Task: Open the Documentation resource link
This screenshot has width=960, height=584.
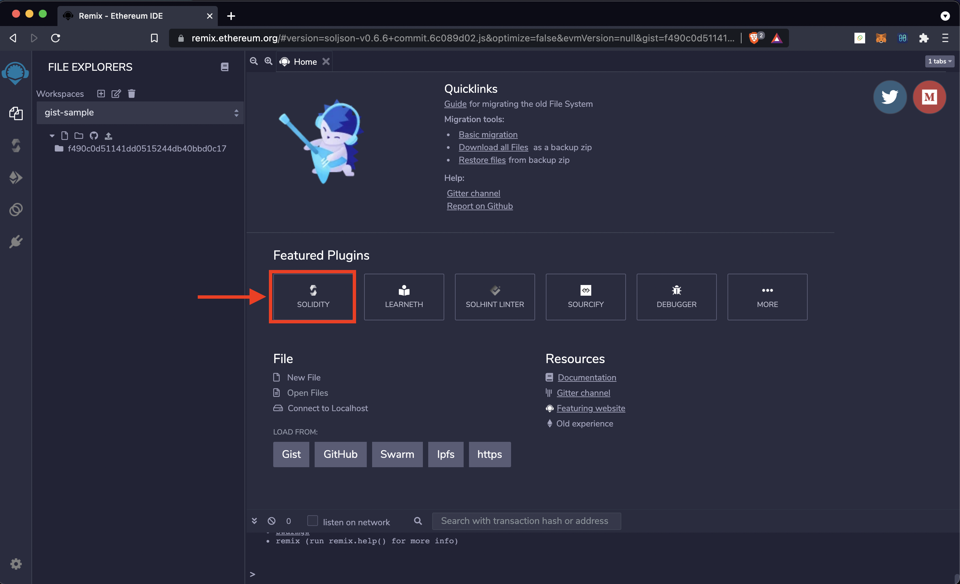Action: pyautogui.click(x=587, y=377)
